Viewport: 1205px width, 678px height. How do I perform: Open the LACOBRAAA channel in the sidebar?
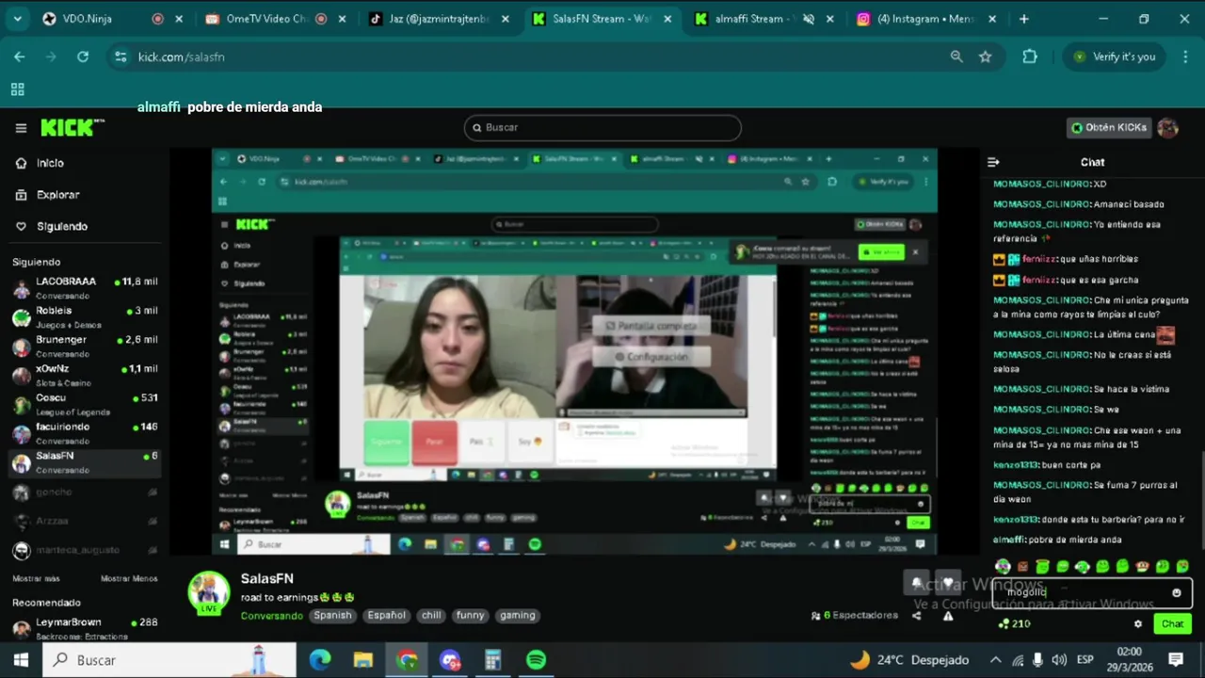85,287
